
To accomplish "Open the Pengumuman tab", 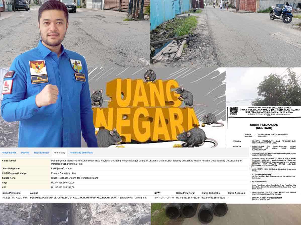I will pyautogui.click(x=9, y=153).
